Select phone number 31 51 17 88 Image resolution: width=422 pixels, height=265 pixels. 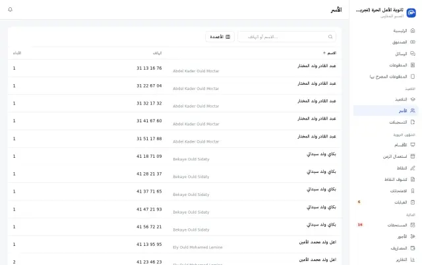click(149, 139)
